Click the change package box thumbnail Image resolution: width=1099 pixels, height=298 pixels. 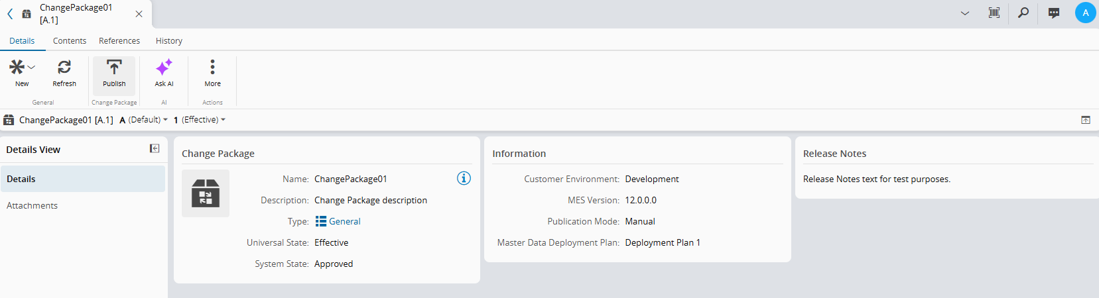pos(206,193)
